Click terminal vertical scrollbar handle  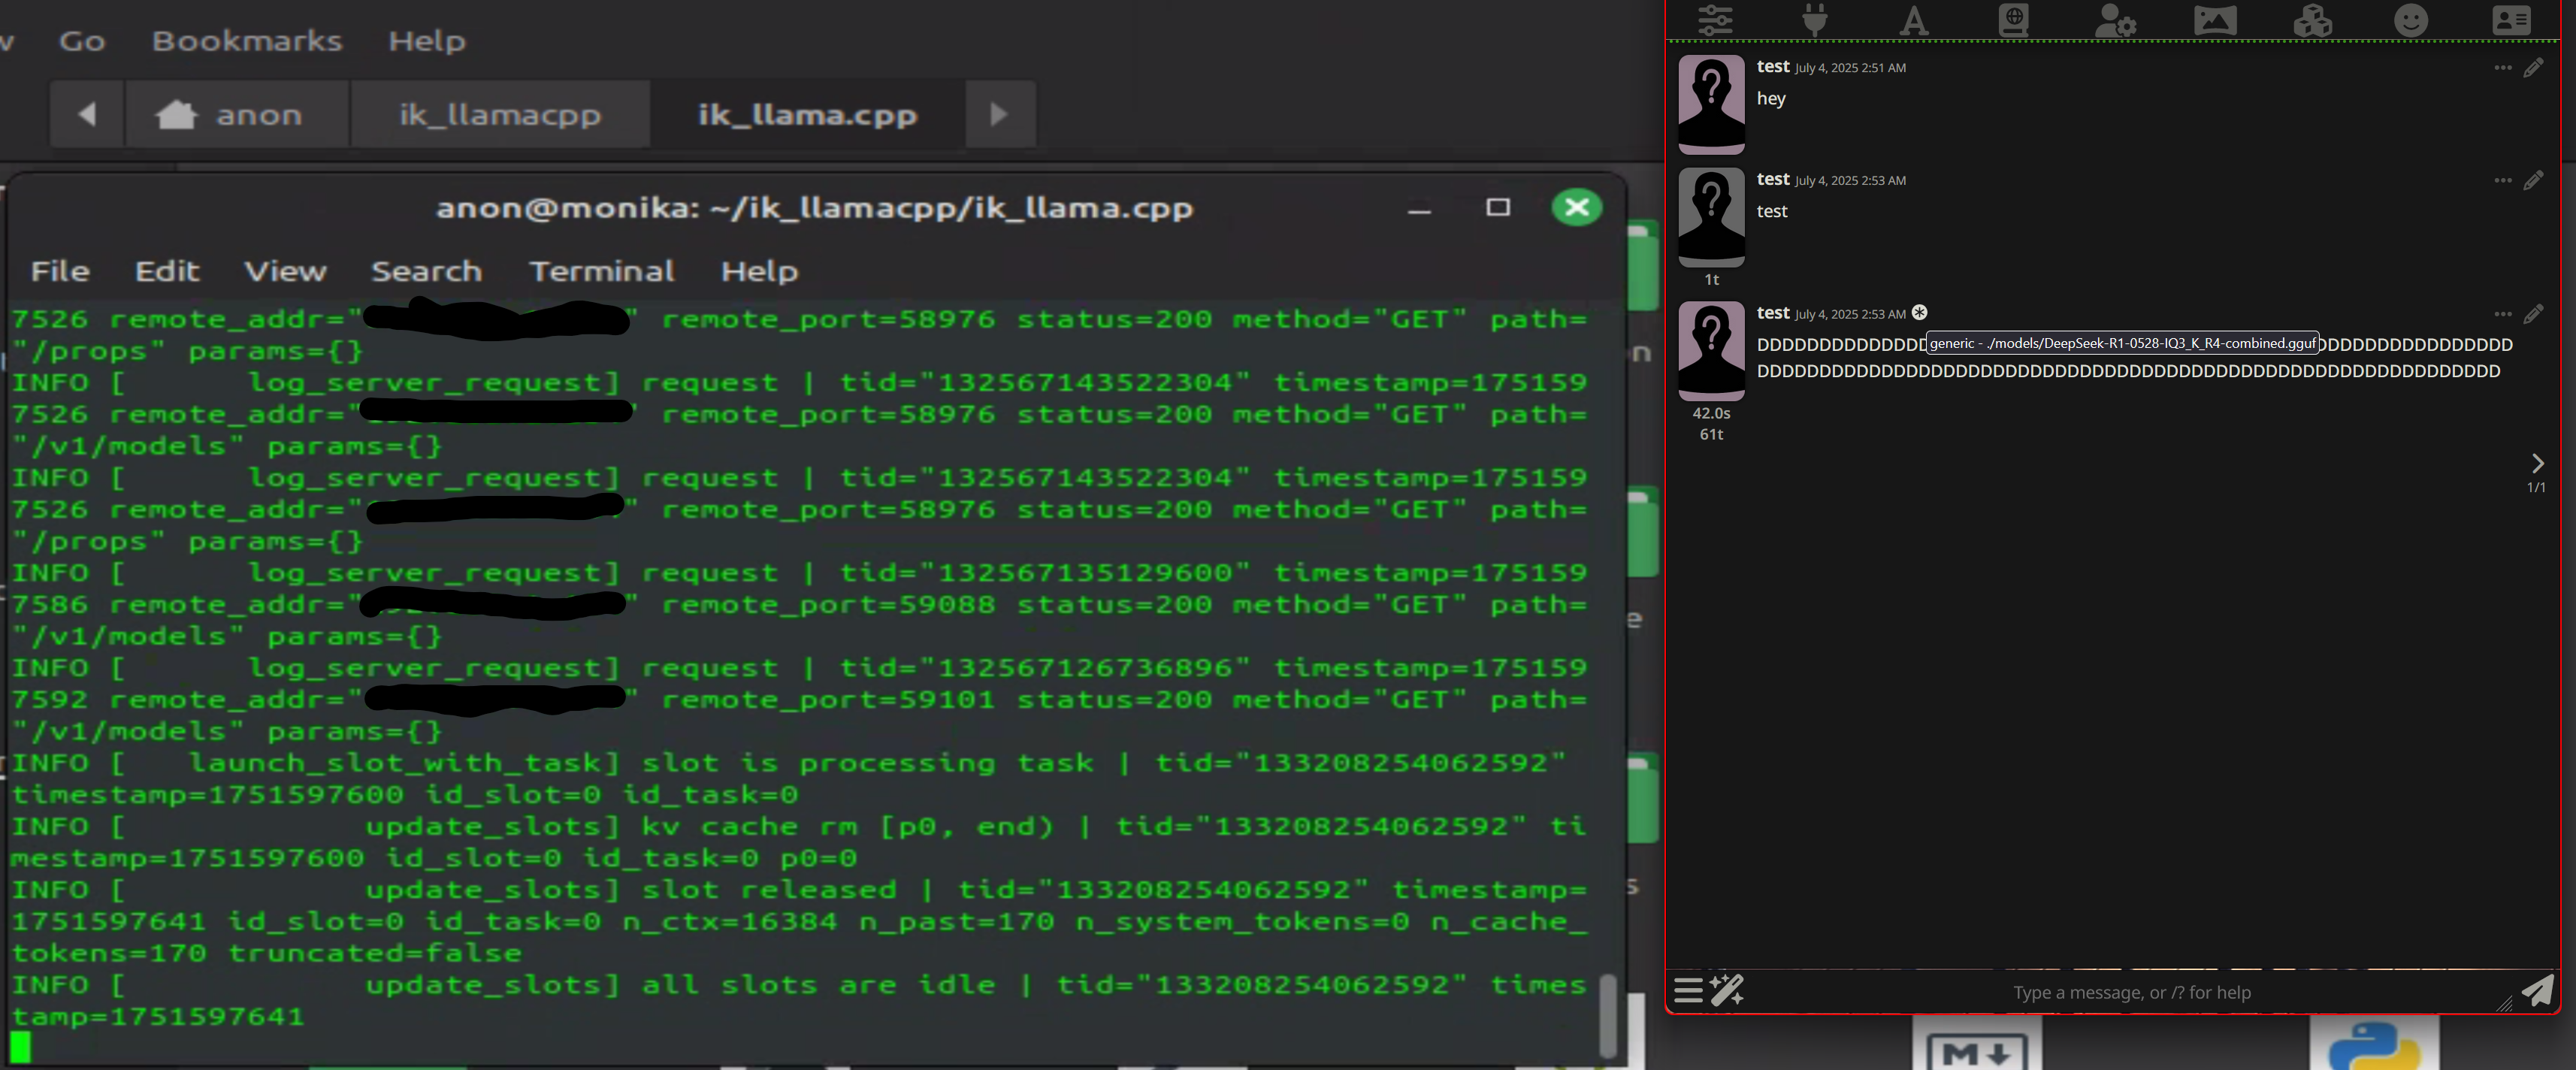click(1608, 1015)
